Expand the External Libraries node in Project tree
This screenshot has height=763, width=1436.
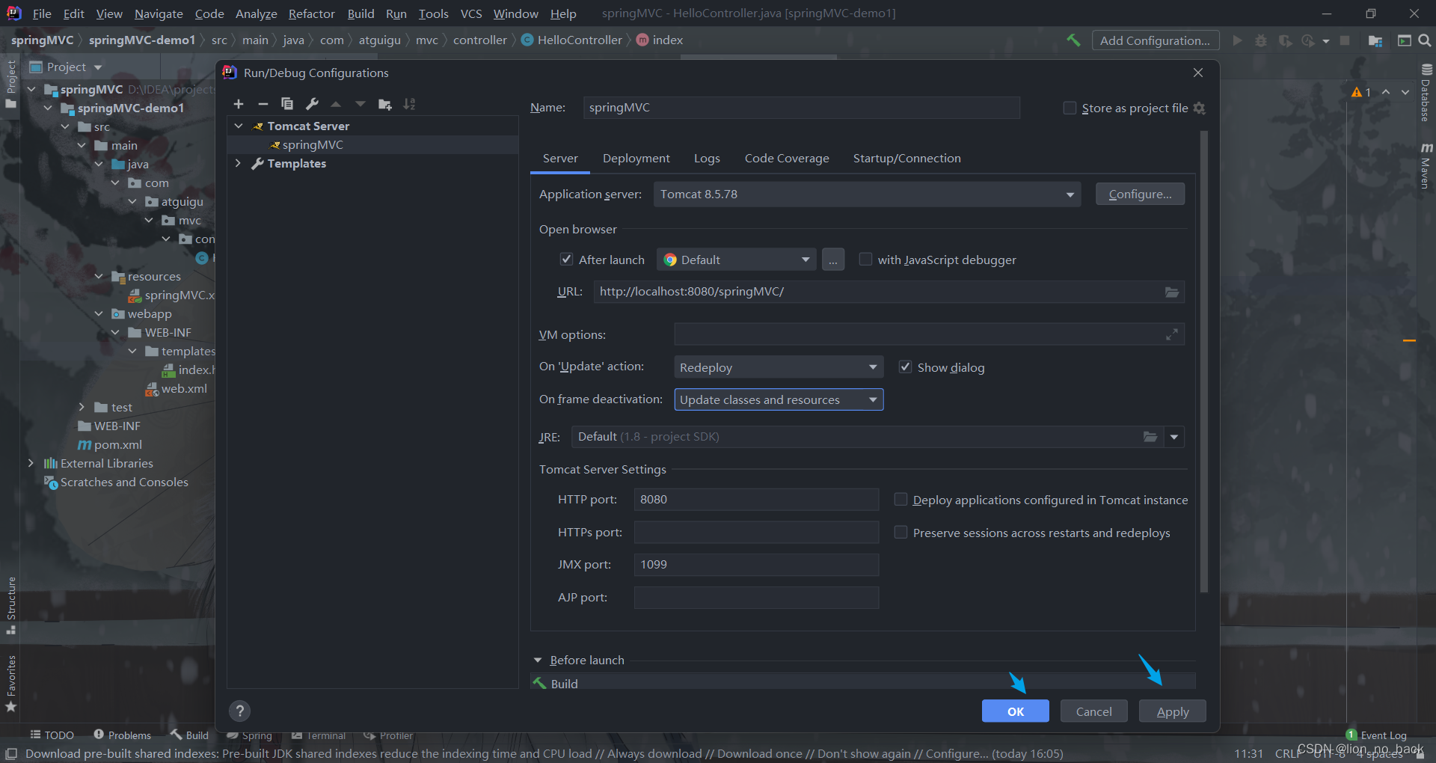pyautogui.click(x=31, y=463)
